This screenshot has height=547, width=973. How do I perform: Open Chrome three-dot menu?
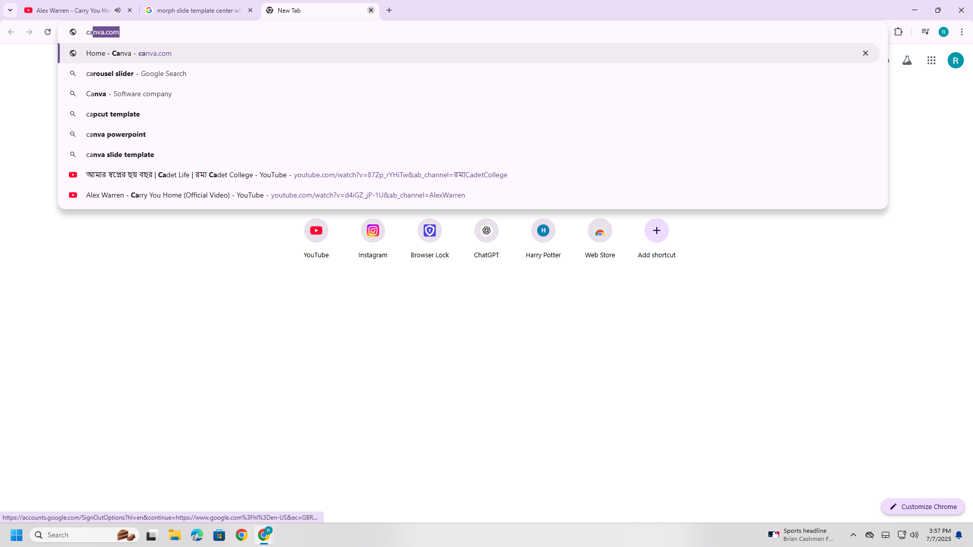[x=962, y=32]
